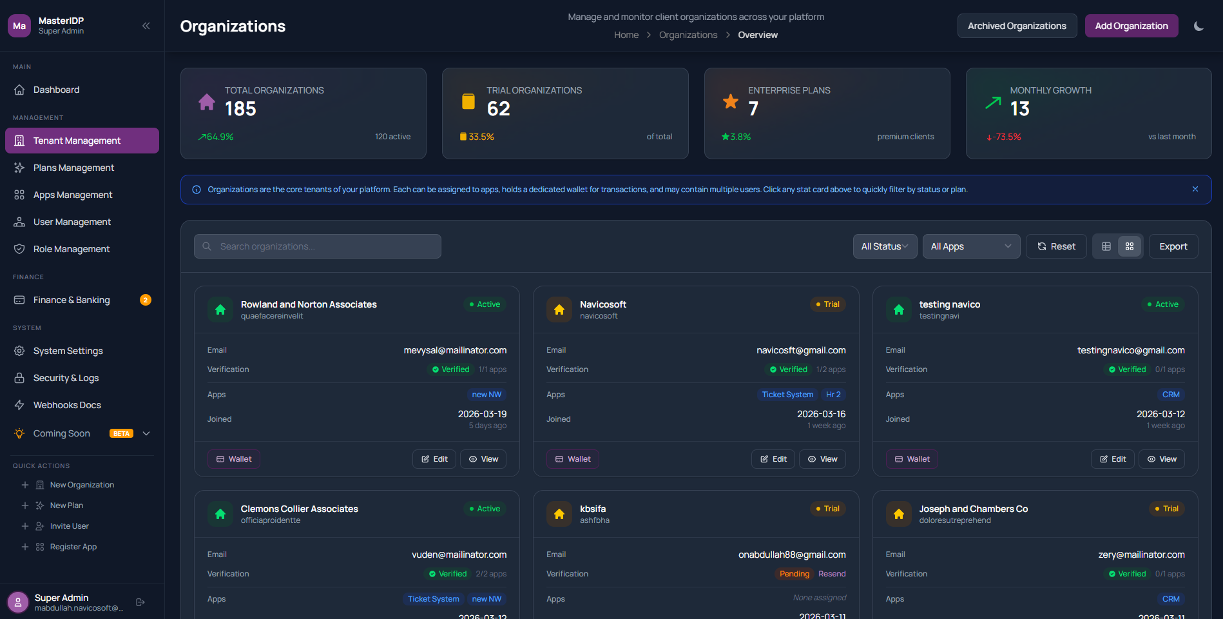Click Hr 2 app tag
1223x619 pixels.
click(833, 395)
